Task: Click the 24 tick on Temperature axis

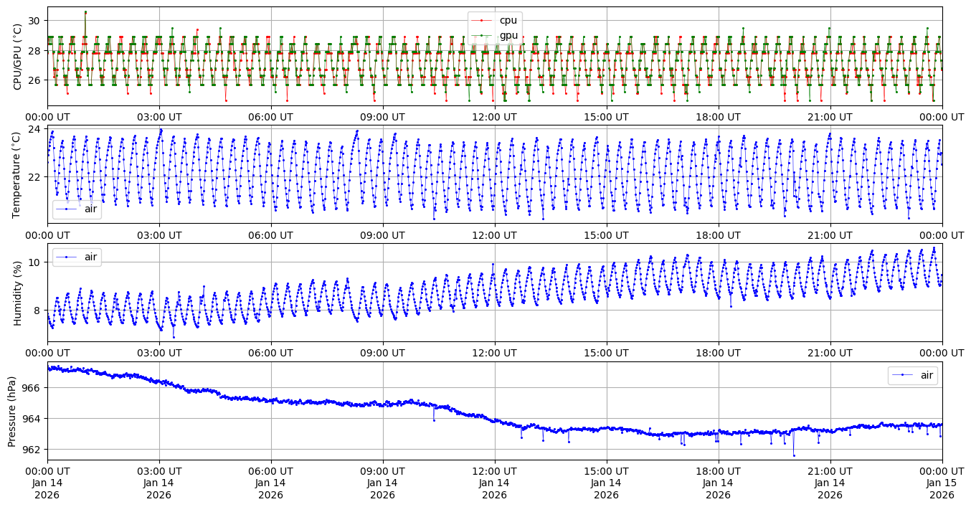Action: click(x=35, y=129)
